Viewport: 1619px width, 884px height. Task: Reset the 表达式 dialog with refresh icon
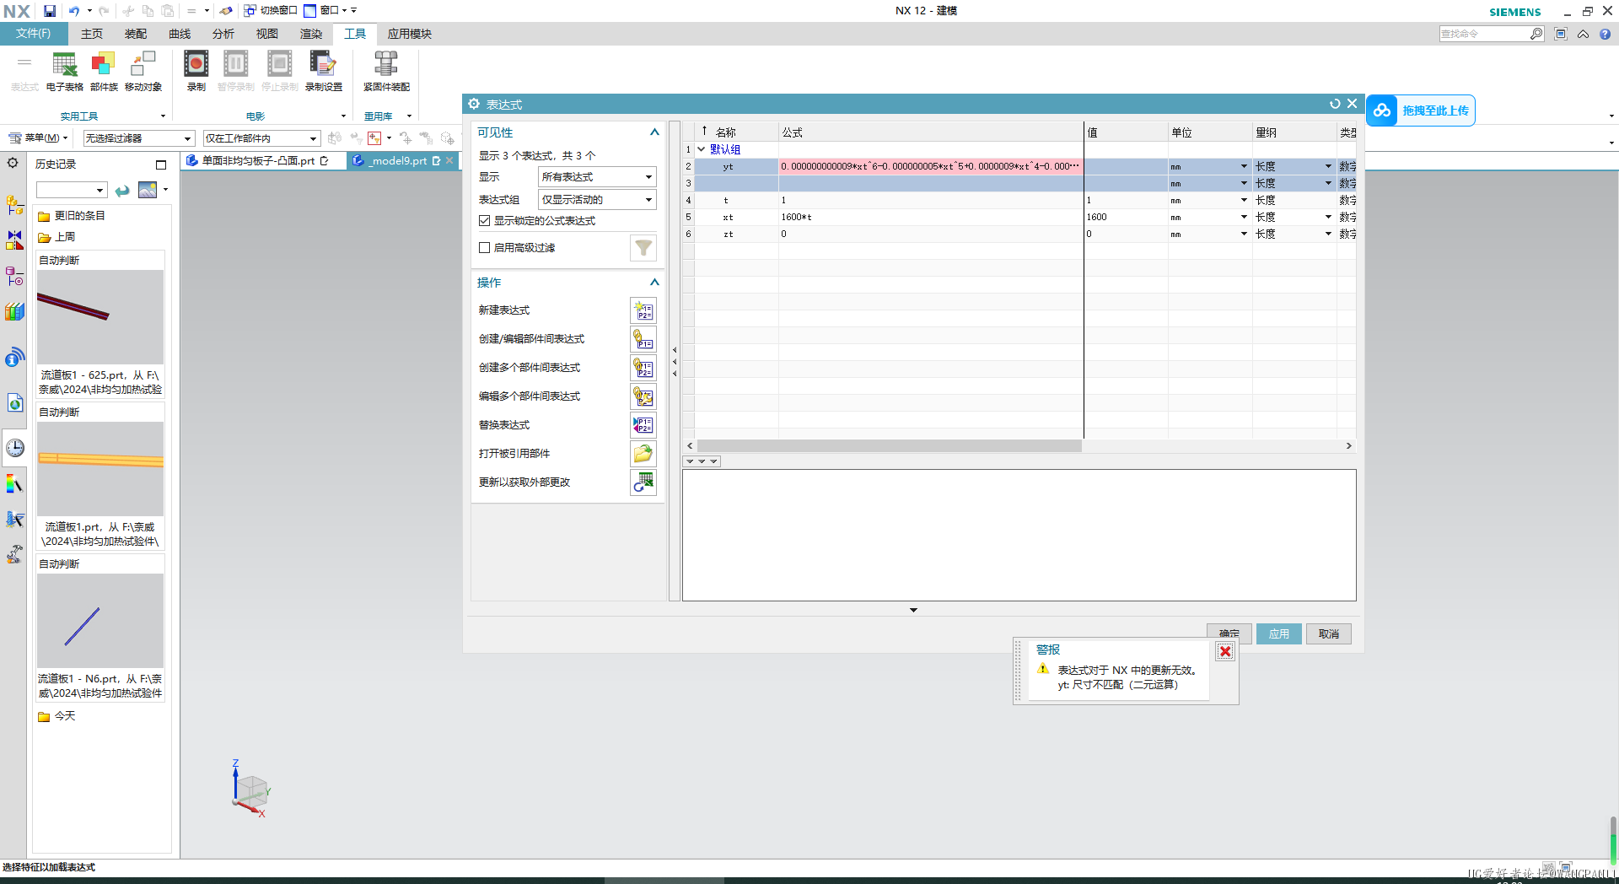[1335, 104]
